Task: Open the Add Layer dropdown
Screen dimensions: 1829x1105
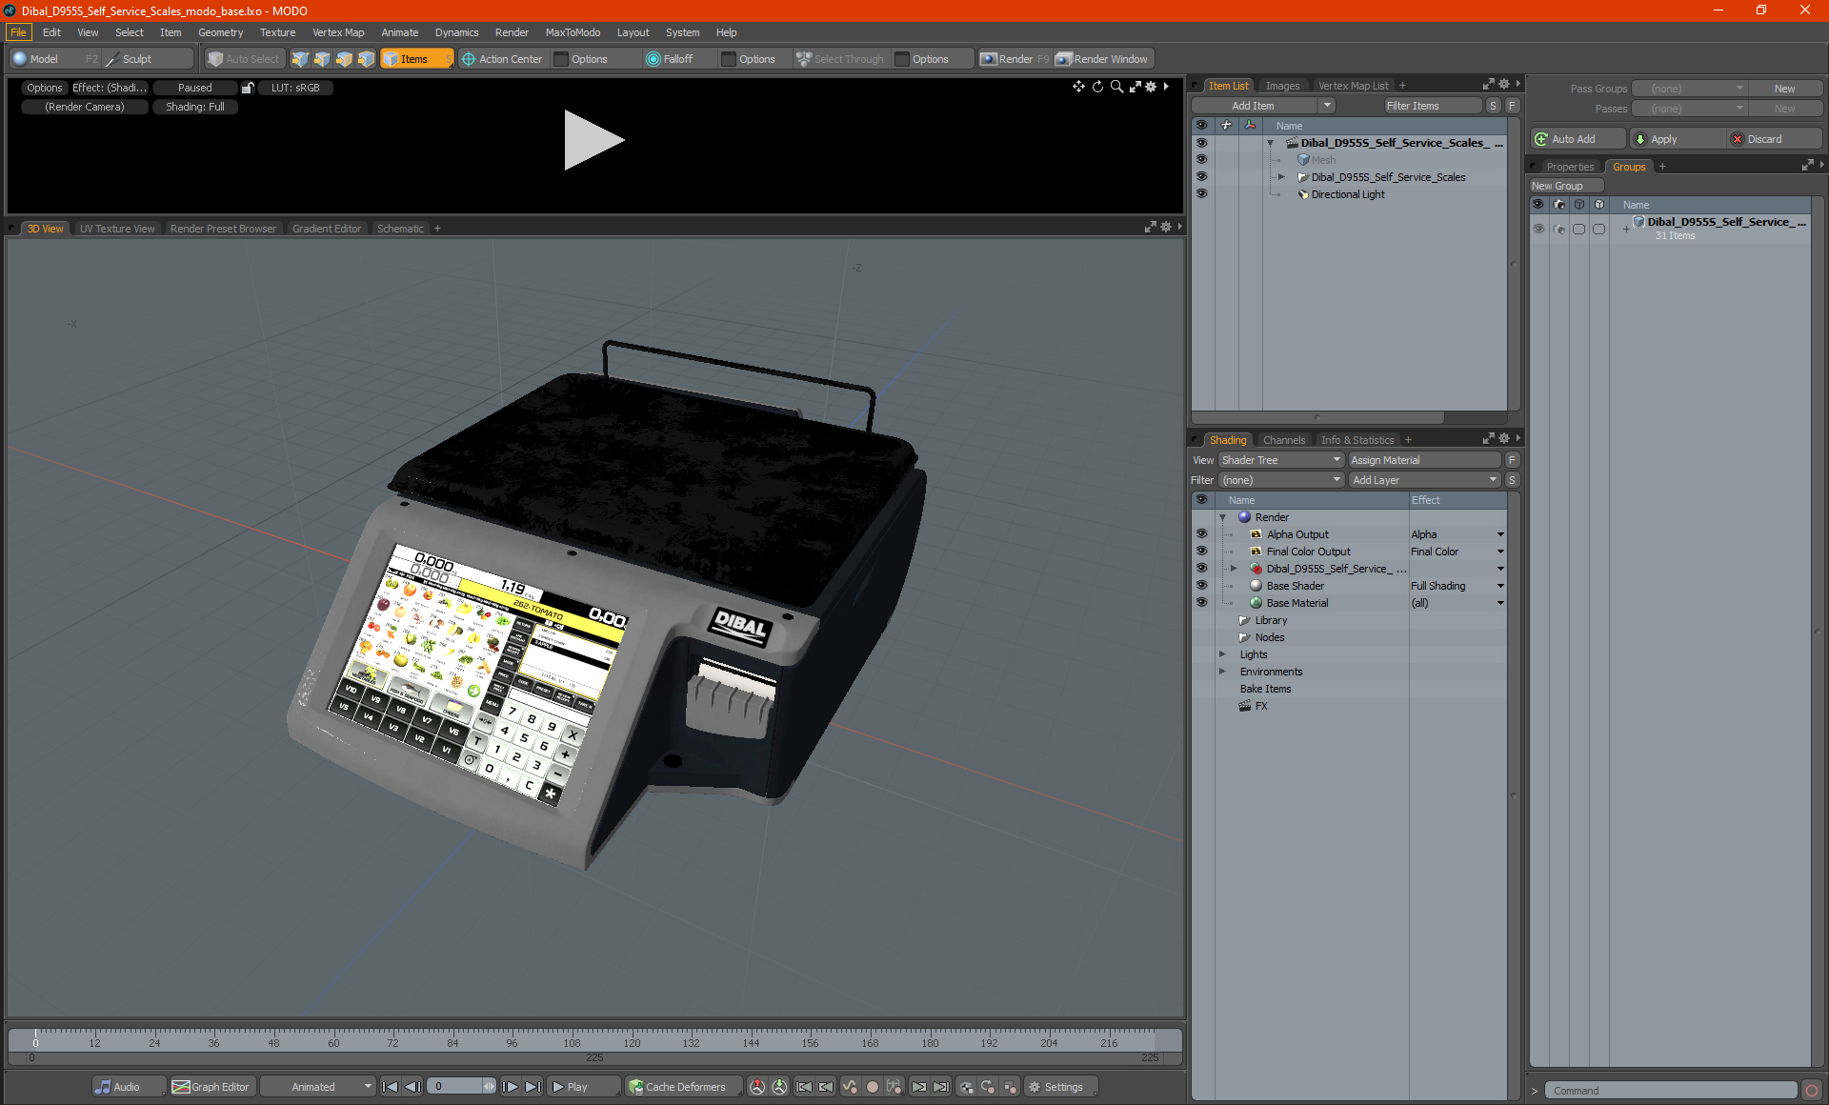Action: [x=1424, y=480]
